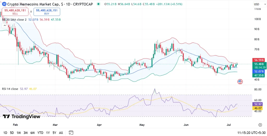The width and height of the screenshot is (267, 136).
Task: Choose the YTD range option
Action: pyautogui.click(x=40, y=133)
